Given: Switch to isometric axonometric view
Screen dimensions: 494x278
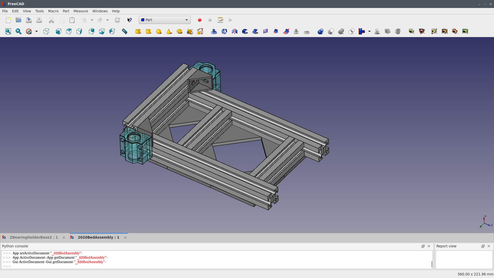Looking at the screenshot, I should [46, 31].
